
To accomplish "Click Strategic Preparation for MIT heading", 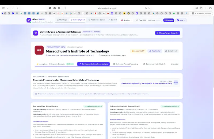I will tap(66, 80).
